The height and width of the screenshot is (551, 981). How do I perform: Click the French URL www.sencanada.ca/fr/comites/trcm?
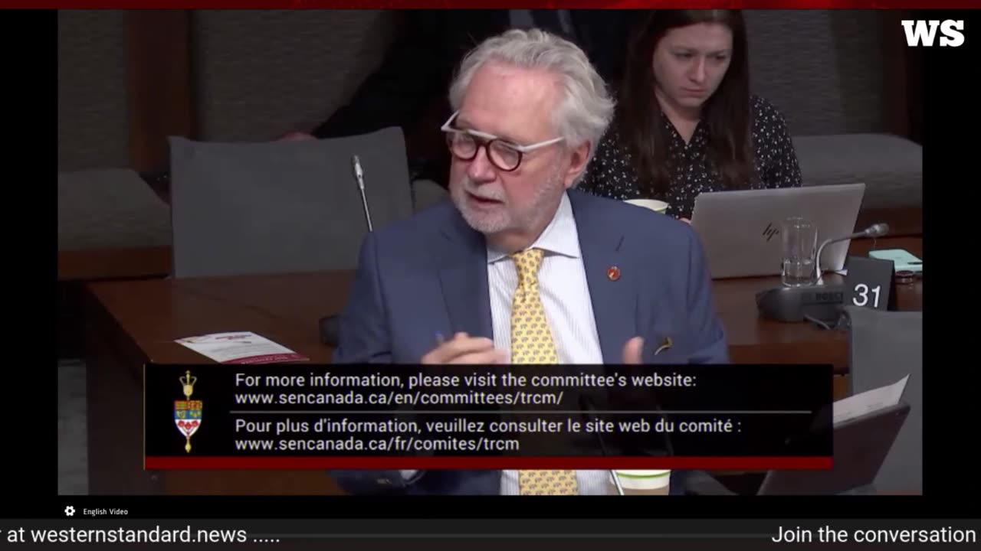coord(377,444)
